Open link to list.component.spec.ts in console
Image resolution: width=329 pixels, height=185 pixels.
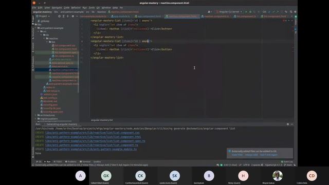pos(95,141)
